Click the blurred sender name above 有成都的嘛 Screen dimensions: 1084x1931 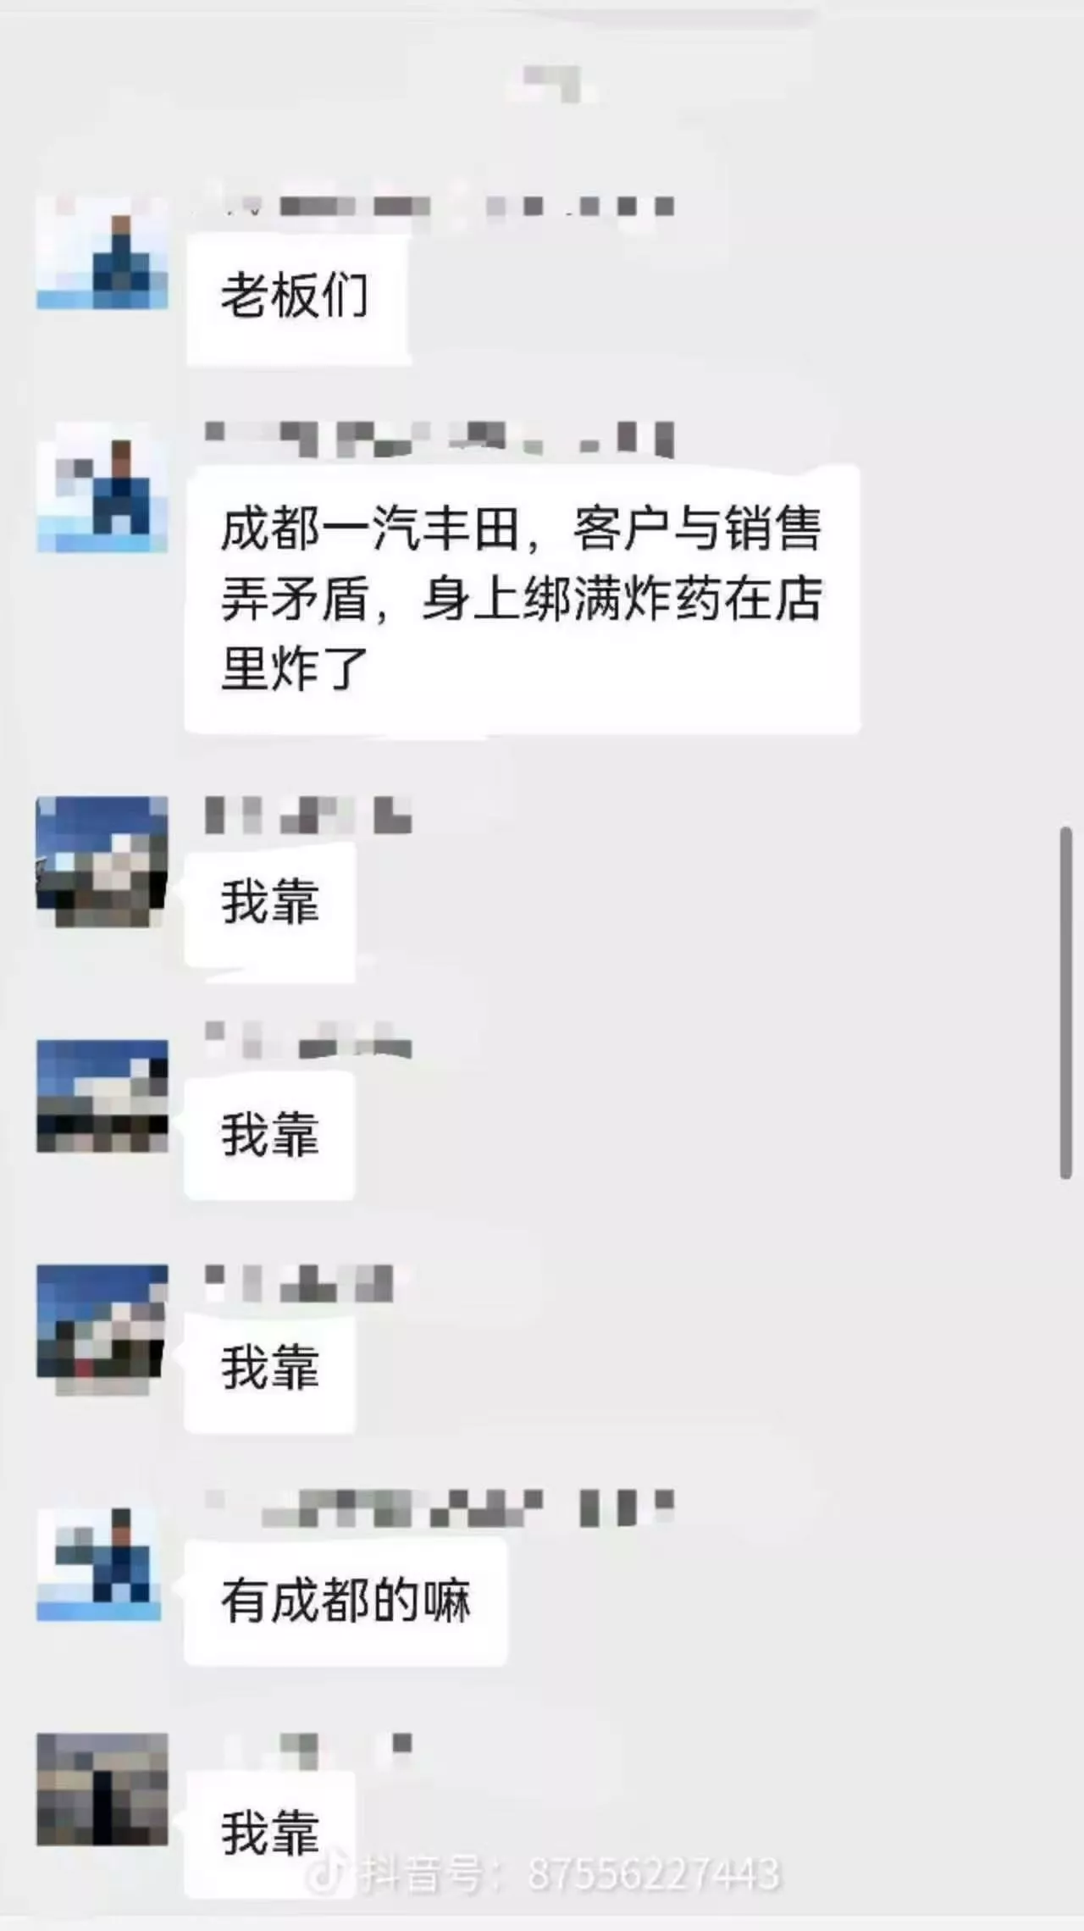coord(440,1509)
